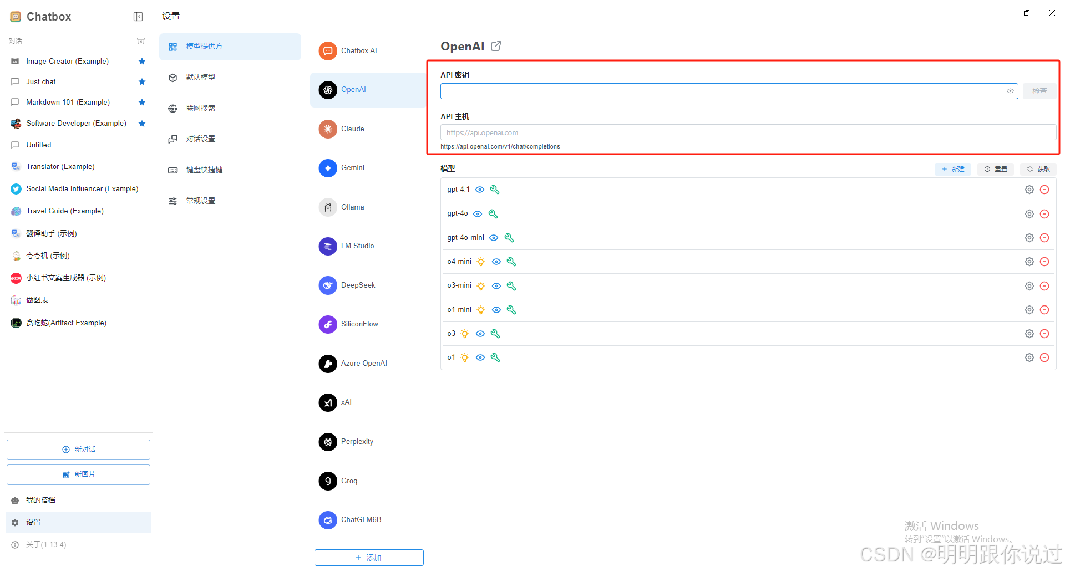1065x572 pixels.
Task: Collapse the Chatbox sidebar
Action: click(x=138, y=17)
